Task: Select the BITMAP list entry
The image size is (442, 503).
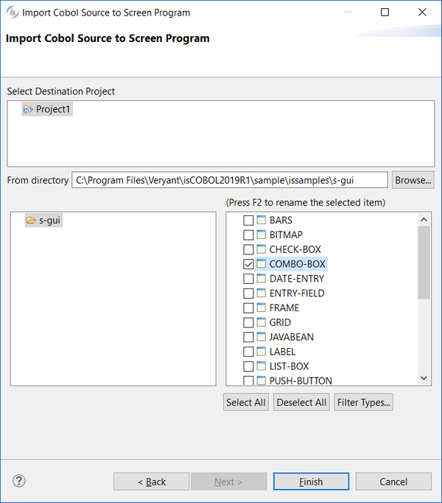Action: [x=286, y=235]
